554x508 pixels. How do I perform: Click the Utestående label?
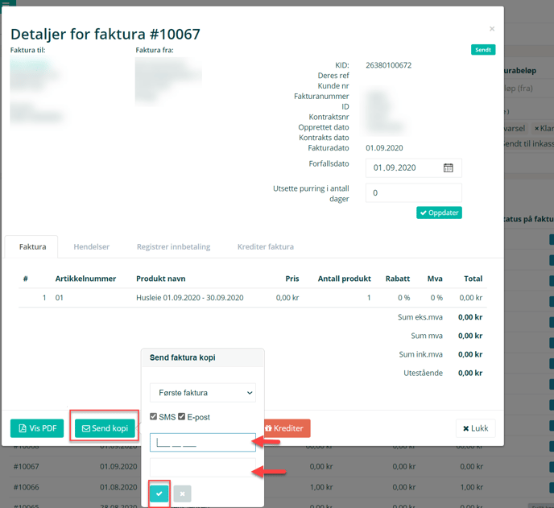click(423, 373)
